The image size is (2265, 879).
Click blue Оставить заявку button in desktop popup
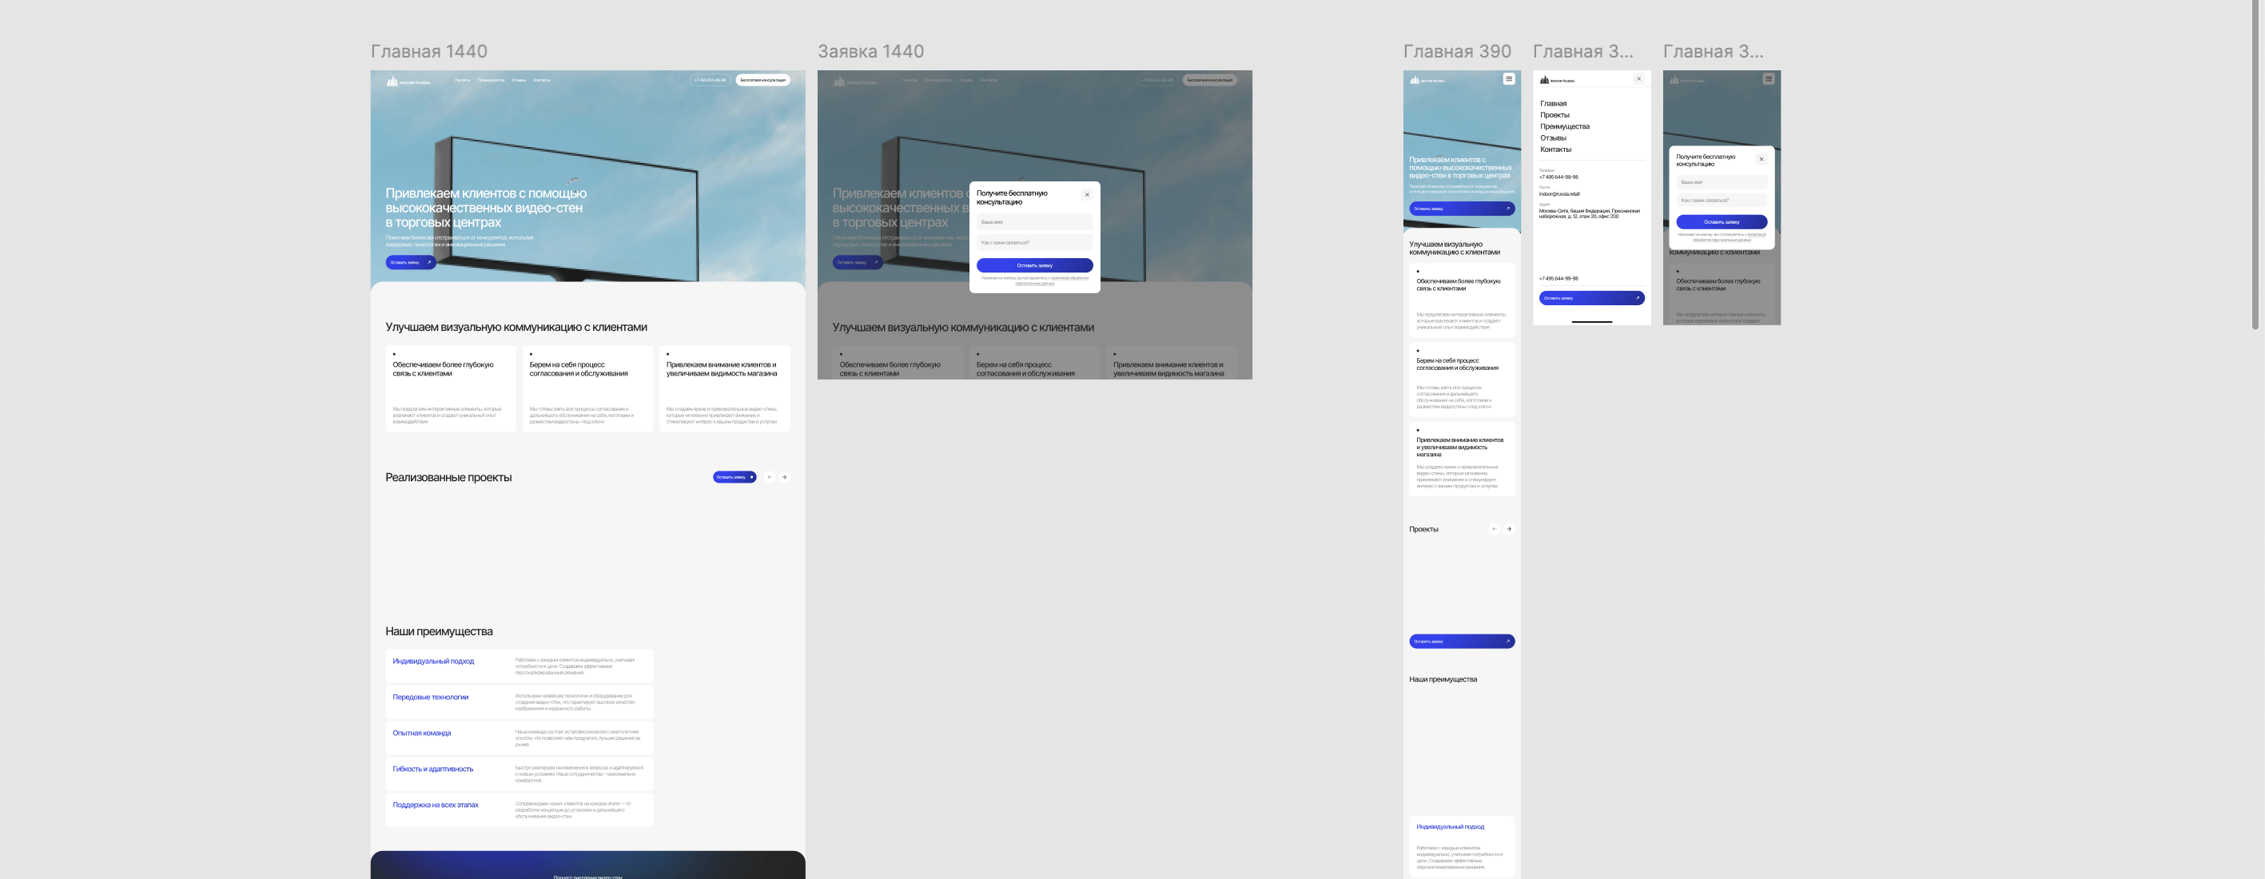(x=1034, y=264)
